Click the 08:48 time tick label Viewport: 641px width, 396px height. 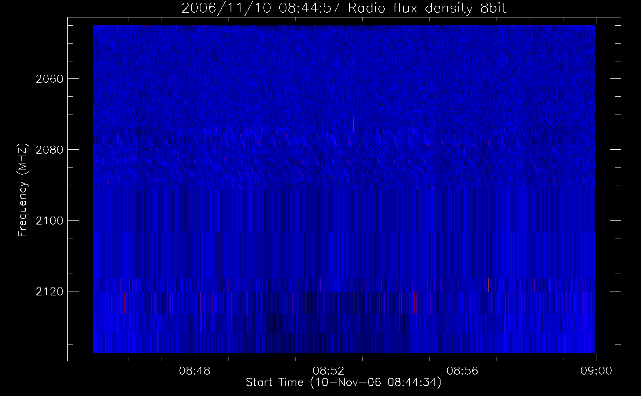195,371
